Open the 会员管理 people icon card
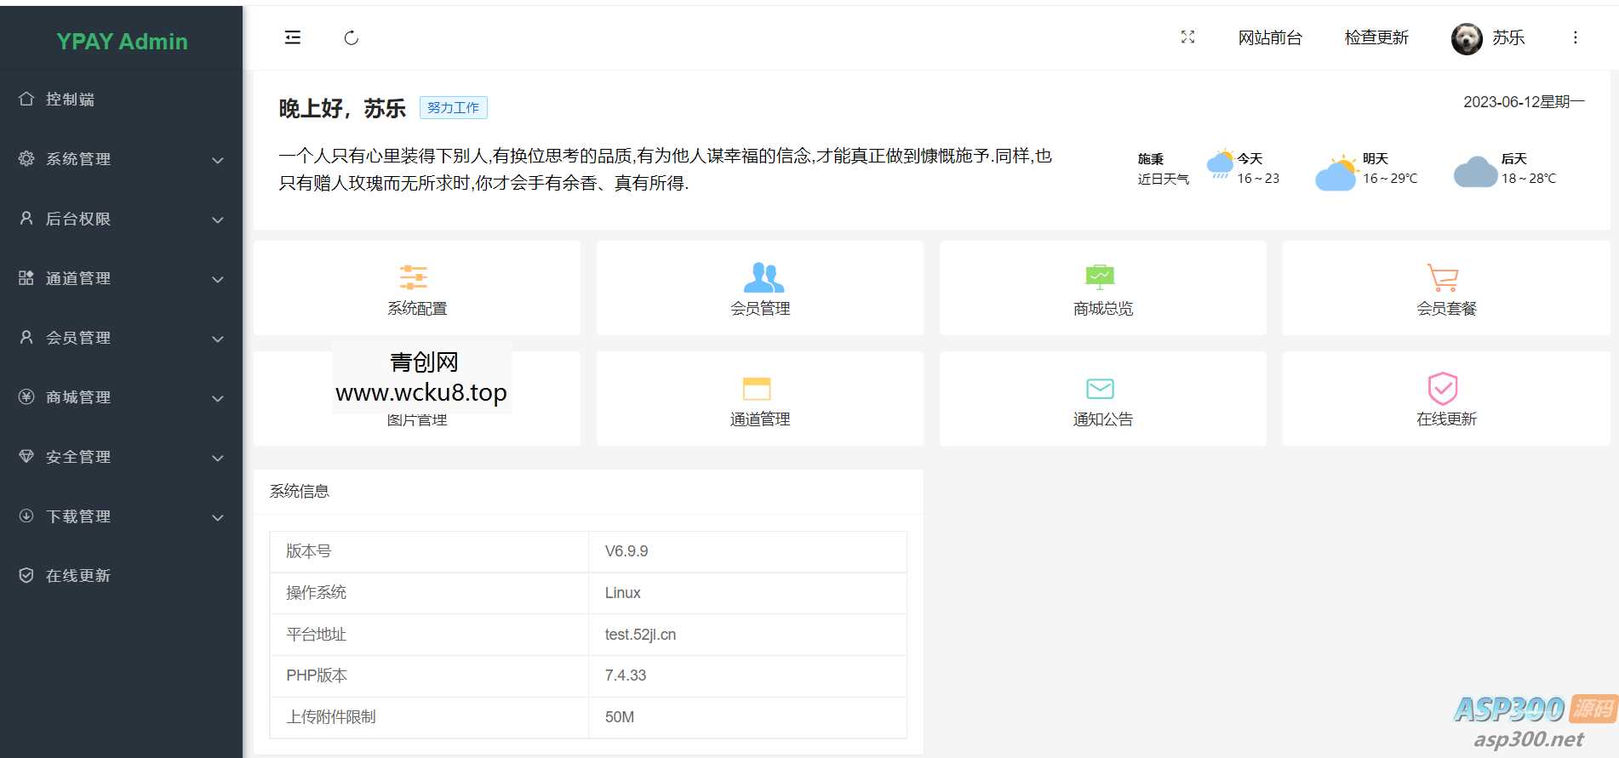 pyautogui.click(x=760, y=288)
